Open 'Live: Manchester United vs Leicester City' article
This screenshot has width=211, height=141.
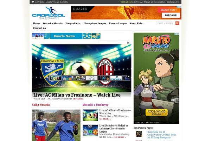pyautogui.click(x=114, y=129)
